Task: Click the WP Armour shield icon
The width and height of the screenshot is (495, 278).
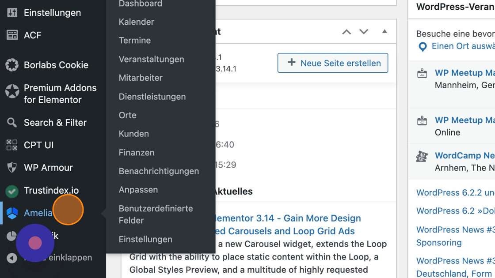Action: click(x=12, y=167)
